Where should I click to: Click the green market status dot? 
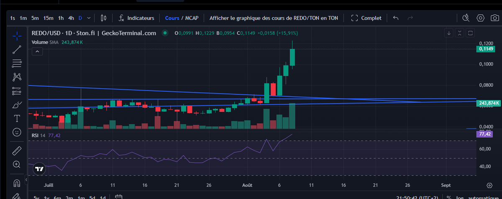click(165, 33)
